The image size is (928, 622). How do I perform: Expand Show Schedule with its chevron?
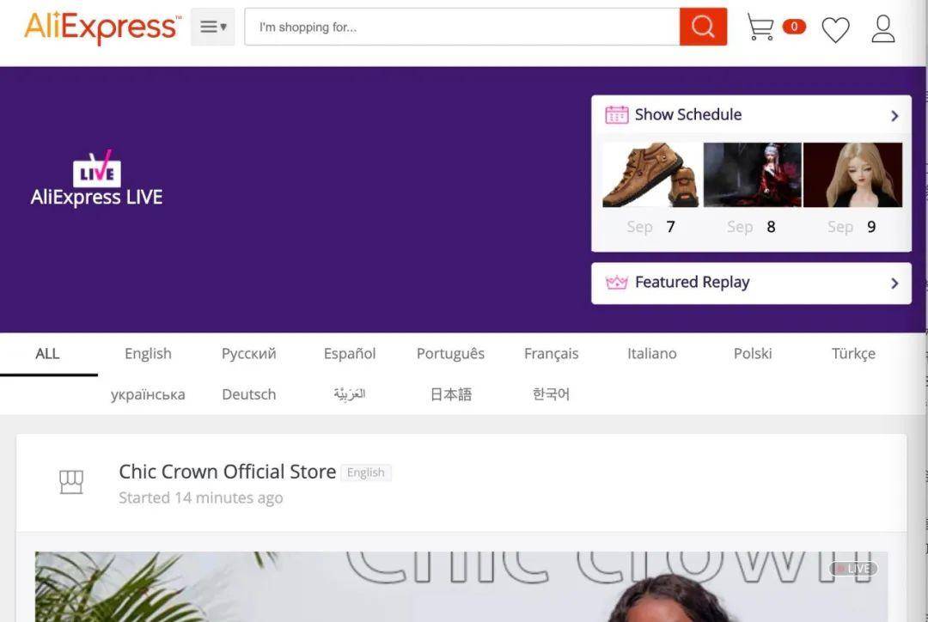click(894, 116)
